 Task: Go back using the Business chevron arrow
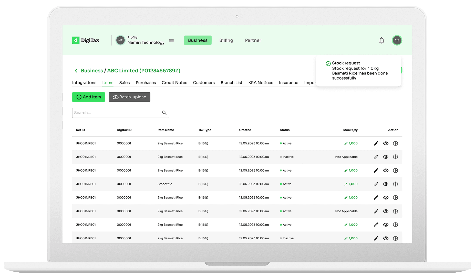[x=76, y=71]
